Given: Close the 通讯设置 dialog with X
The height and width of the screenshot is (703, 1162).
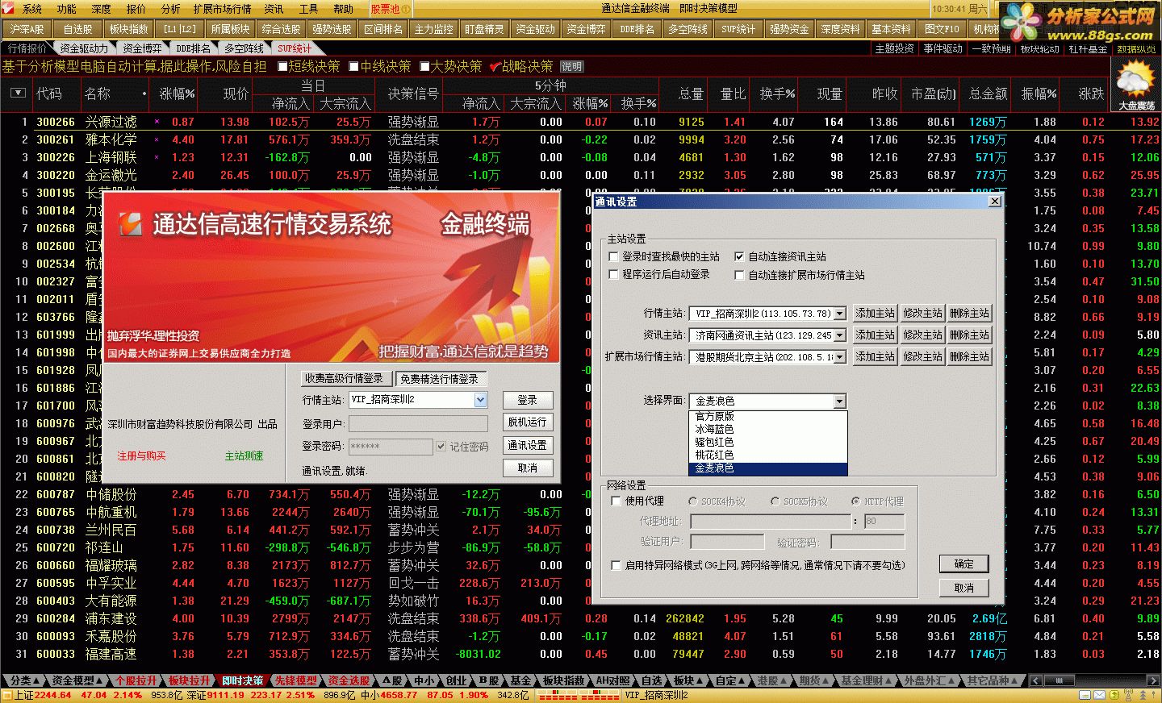Looking at the screenshot, I should 994,202.
